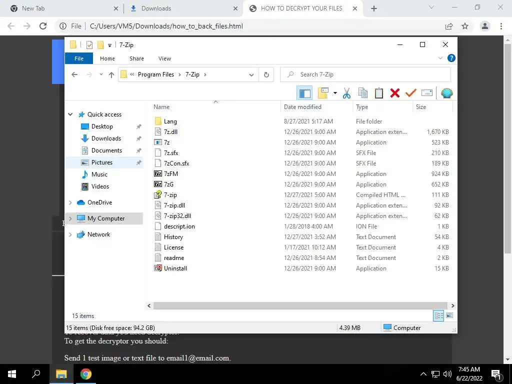This screenshot has width=512, height=384.
Task: Switch to details view icon
Action: pyautogui.click(x=438, y=315)
